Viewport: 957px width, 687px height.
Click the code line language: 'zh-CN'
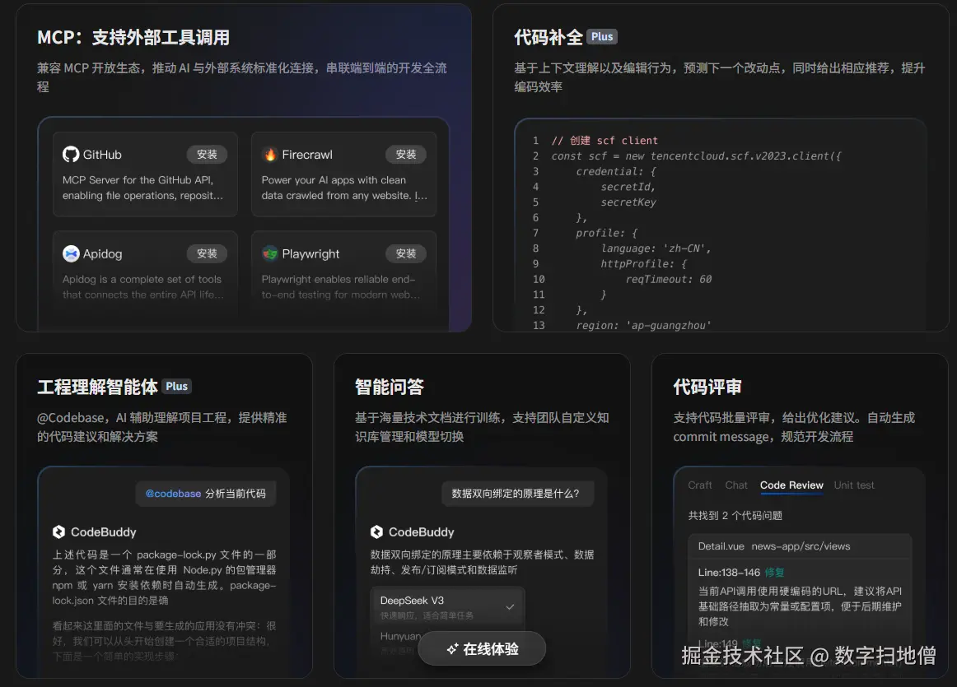[656, 248]
